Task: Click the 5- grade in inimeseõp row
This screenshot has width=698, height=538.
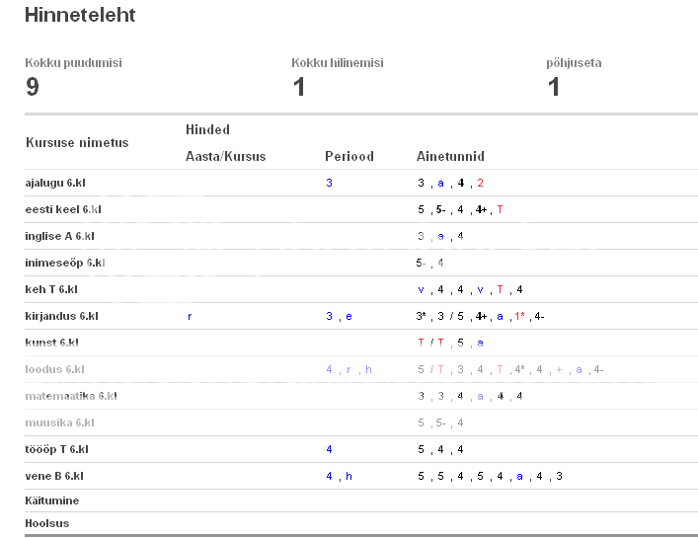Action: click(x=421, y=263)
